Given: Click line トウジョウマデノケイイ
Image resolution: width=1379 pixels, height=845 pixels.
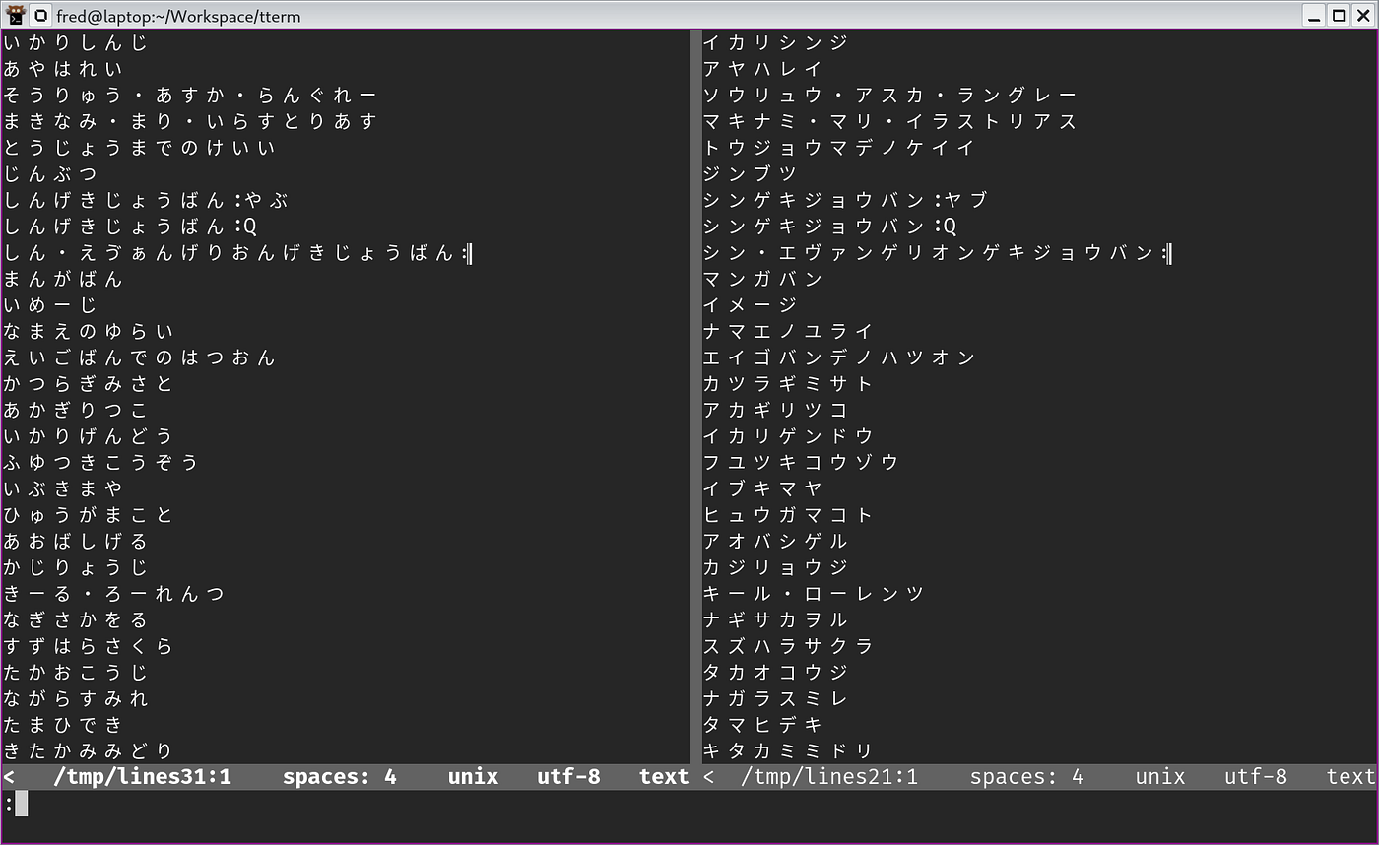Looking at the screenshot, I should (x=839, y=148).
